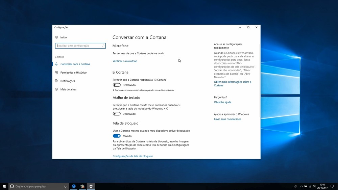Click microphone icon beside Conversar com a Cortana
338x190 pixels.
(56, 64)
